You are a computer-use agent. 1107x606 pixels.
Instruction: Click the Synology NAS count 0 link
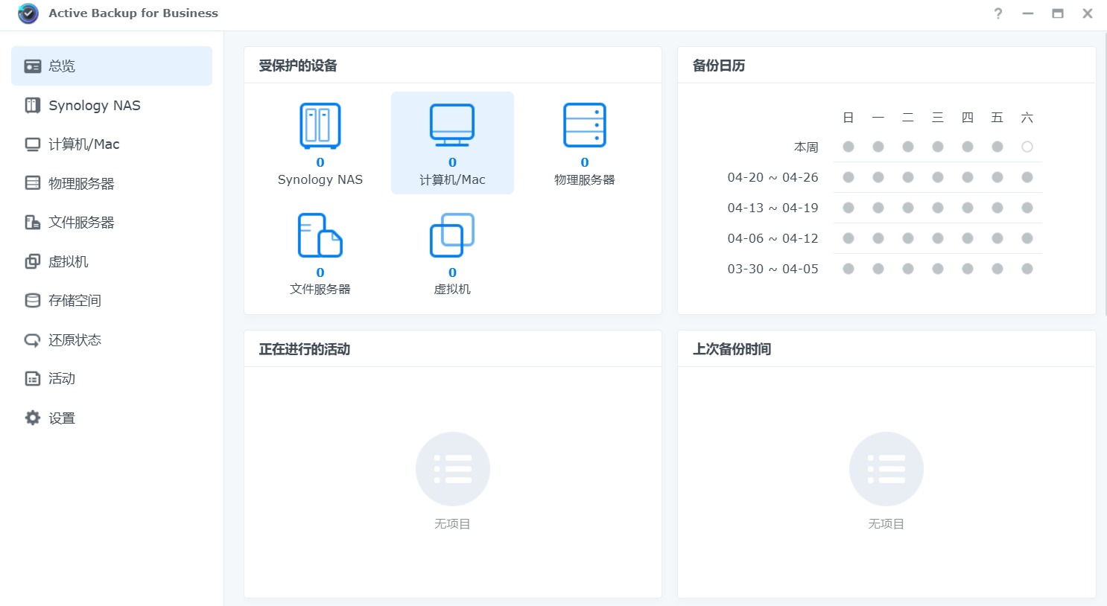click(x=320, y=162)
